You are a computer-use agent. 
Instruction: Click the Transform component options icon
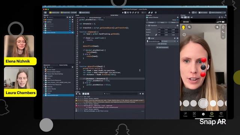177,25
